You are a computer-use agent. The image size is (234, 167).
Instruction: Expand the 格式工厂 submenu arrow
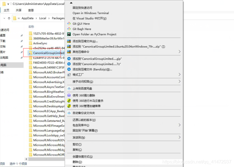tap(179, 75)
